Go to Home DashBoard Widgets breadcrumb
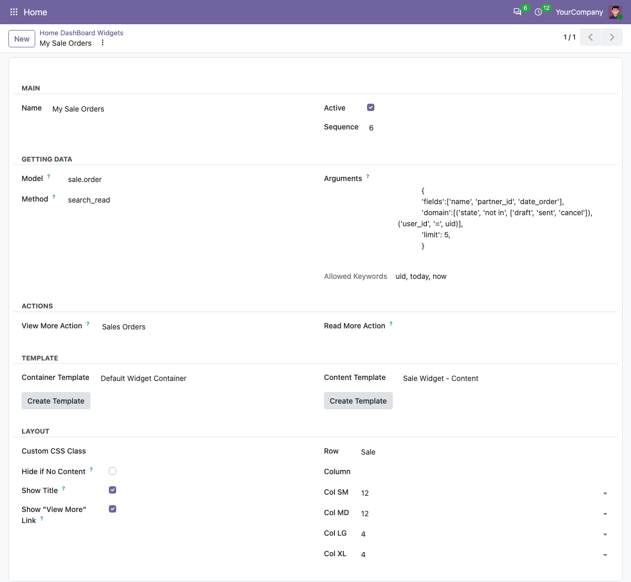The height and width of the screenshot is (582, 631). [x=82, y=33]
